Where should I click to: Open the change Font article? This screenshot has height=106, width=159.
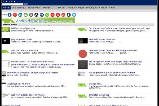coord(95,84)
